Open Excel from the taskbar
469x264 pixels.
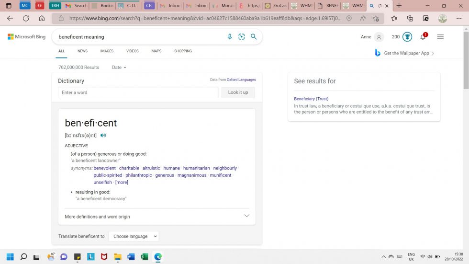click(x=145, y=257)
